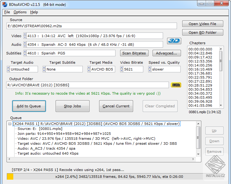The width and height of the screenshot is (231, 184).
Task: Click the Video Bitrate 5621 field
Action: [133, 69]
